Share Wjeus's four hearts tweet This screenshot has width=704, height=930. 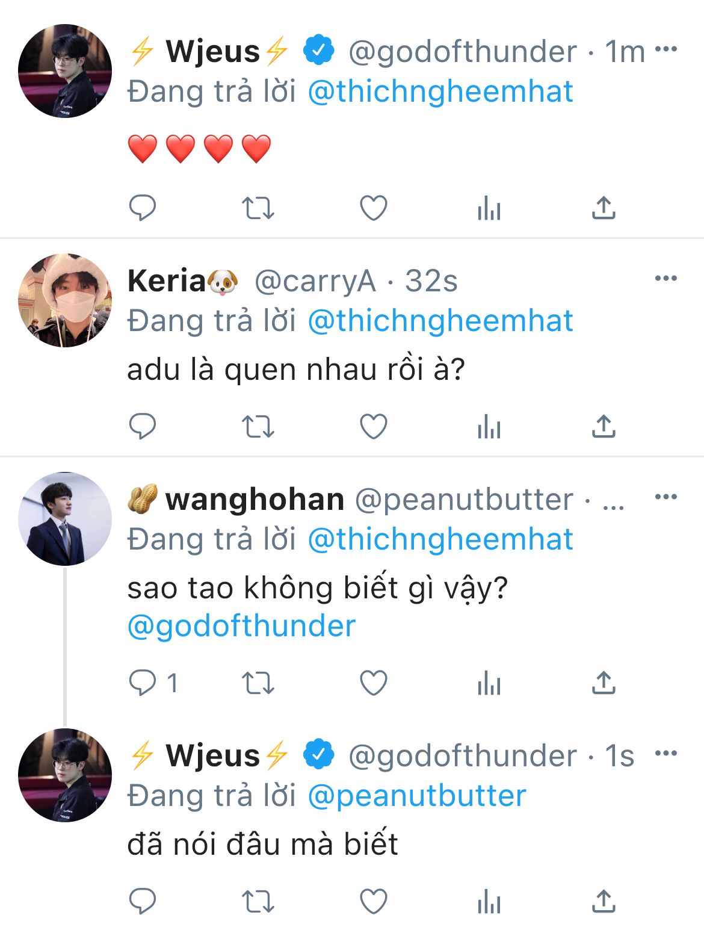pos(604,208)
